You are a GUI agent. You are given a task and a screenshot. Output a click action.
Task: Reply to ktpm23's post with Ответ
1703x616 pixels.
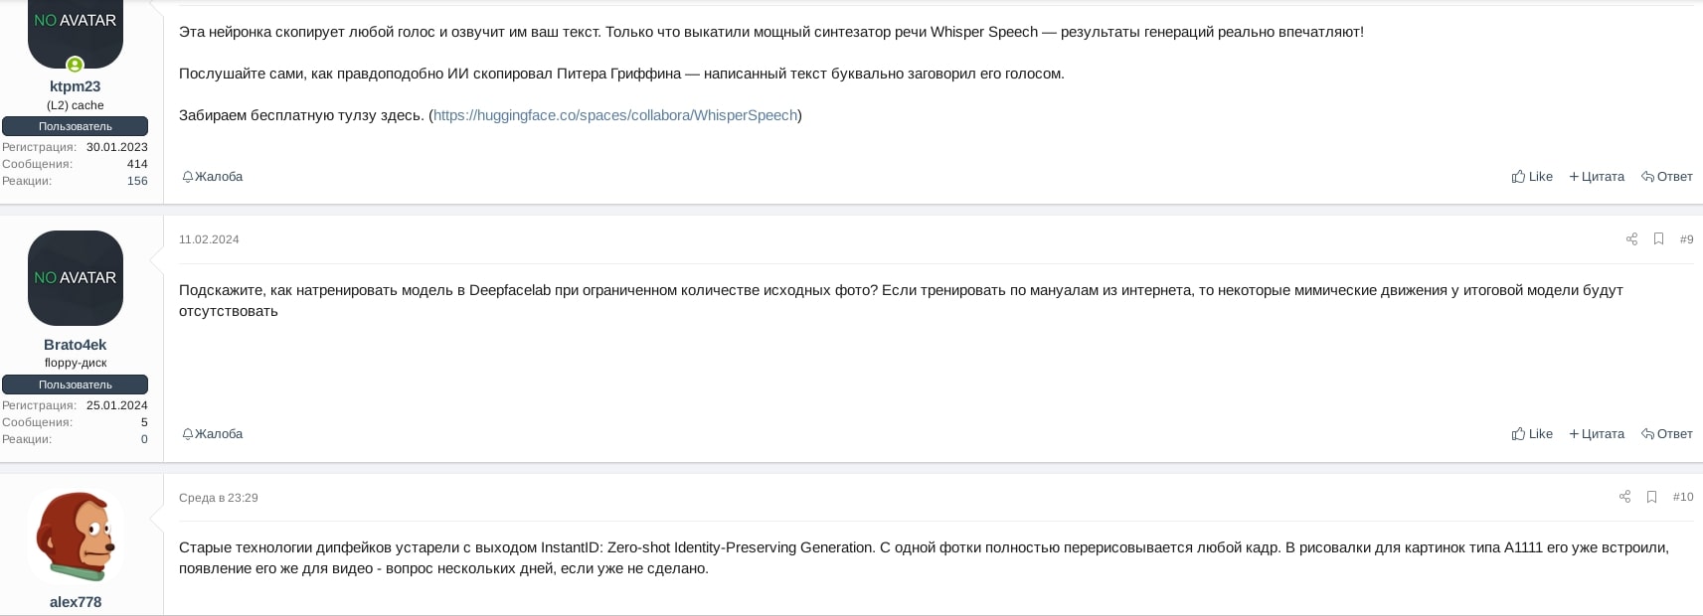1667,177
